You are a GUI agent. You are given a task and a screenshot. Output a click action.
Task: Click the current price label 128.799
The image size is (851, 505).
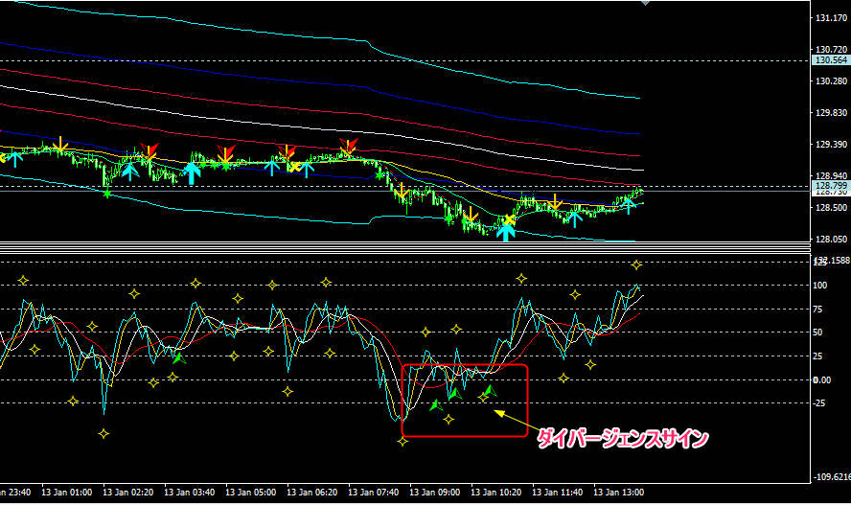coord(831,186)
